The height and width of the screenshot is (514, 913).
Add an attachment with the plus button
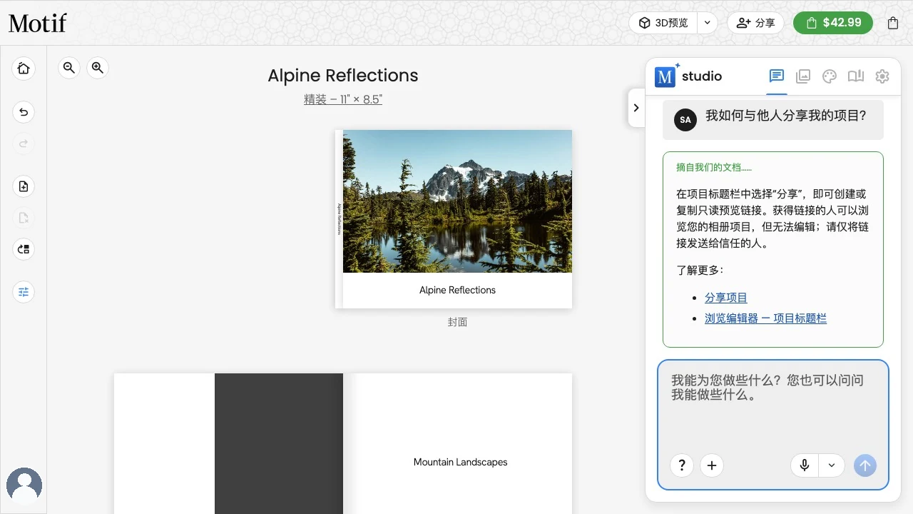(712, 465)
